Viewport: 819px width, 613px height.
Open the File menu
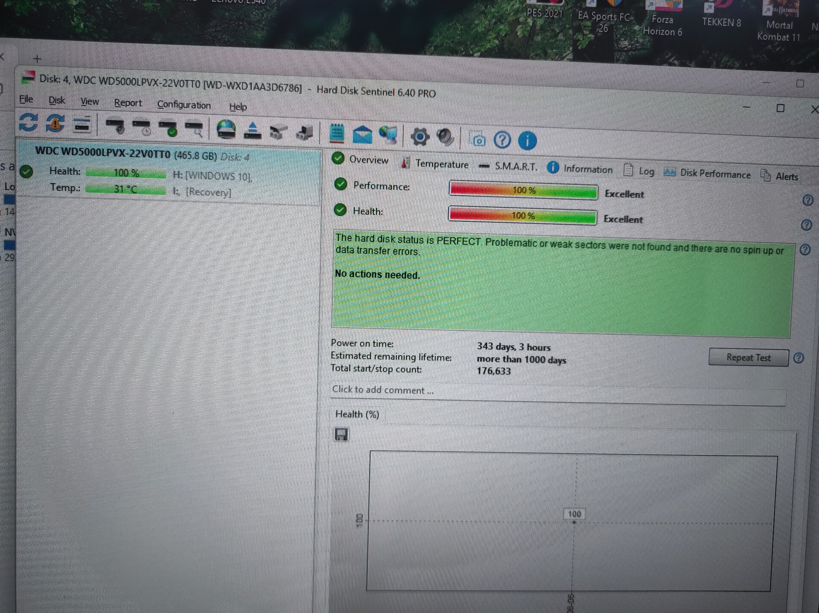26,99
